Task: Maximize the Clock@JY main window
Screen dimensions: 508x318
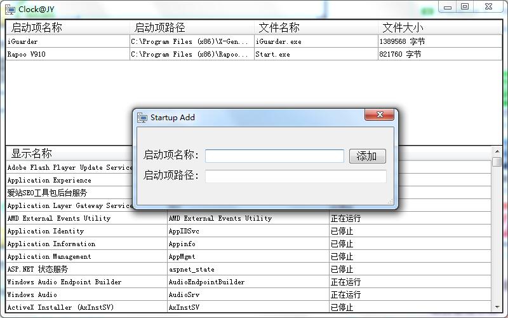Action: [465, 7]
